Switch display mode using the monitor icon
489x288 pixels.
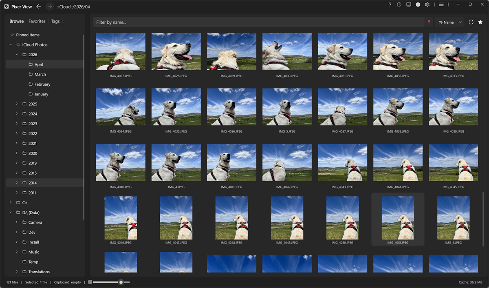click(408, 4)
